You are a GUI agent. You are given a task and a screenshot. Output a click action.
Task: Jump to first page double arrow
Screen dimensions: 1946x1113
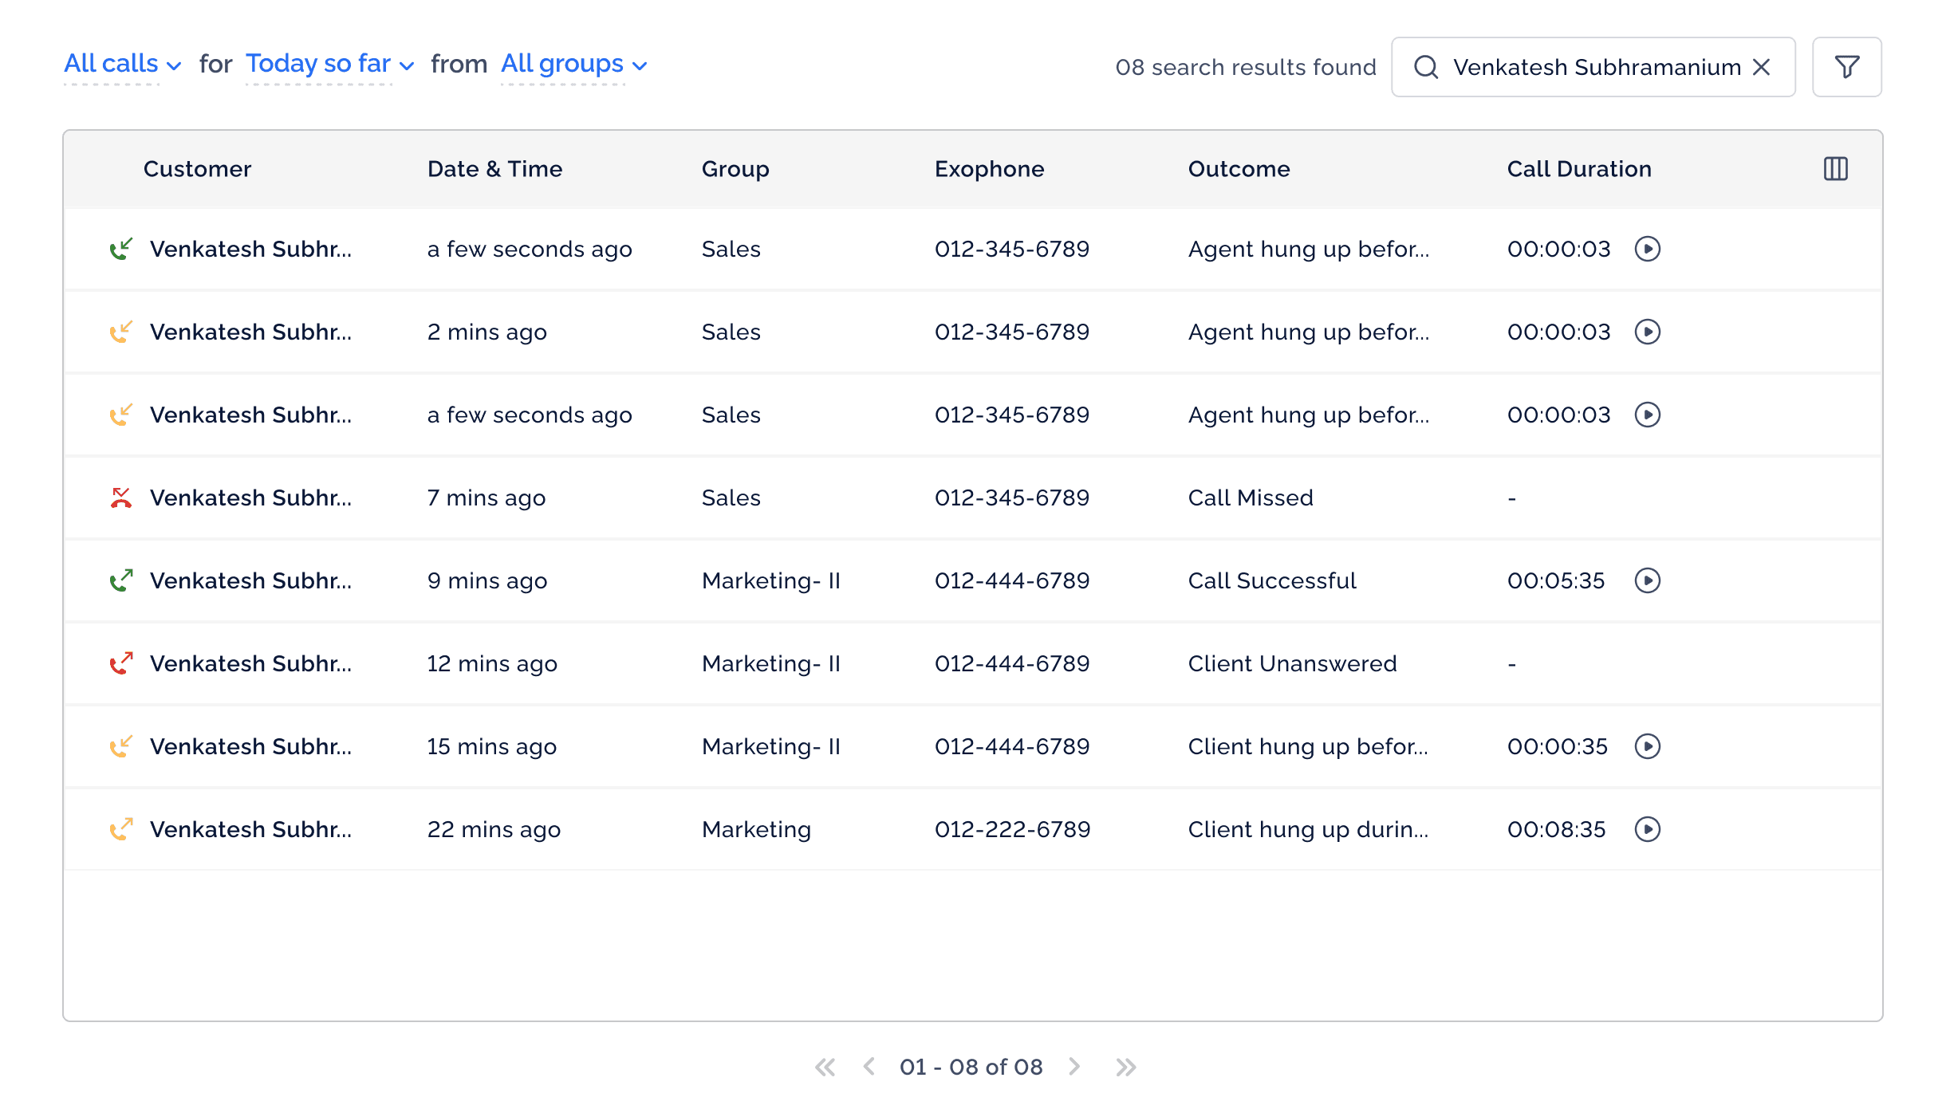point(825,1067)
